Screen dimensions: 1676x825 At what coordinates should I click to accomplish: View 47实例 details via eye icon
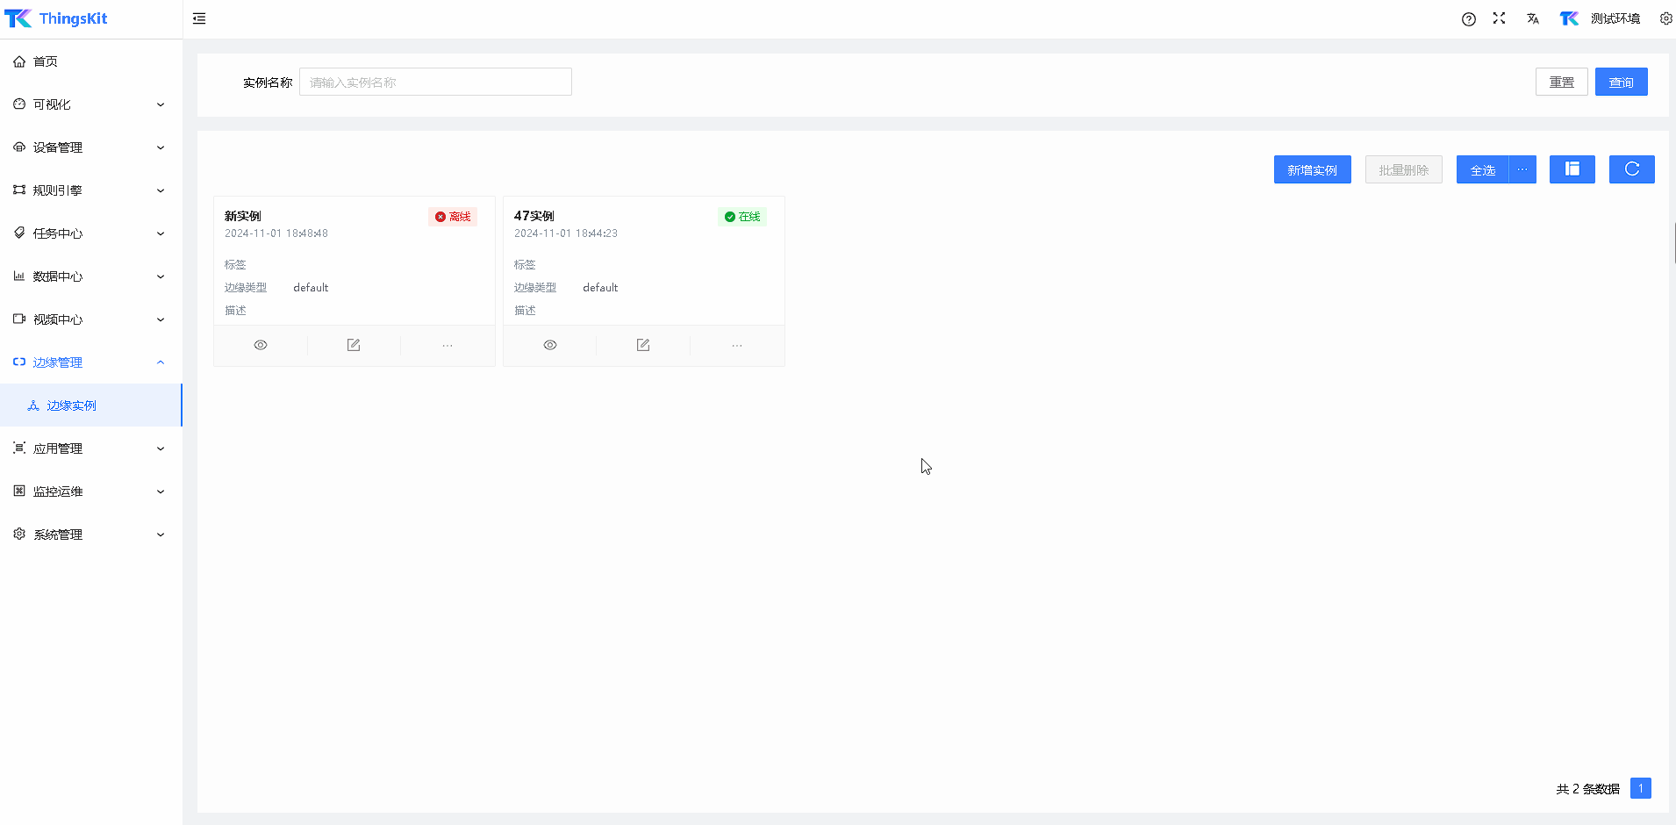click(550, 345)
